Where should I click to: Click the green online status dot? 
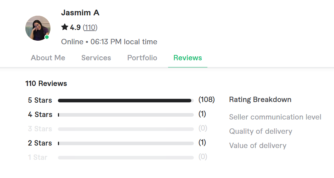click(47, 37)
